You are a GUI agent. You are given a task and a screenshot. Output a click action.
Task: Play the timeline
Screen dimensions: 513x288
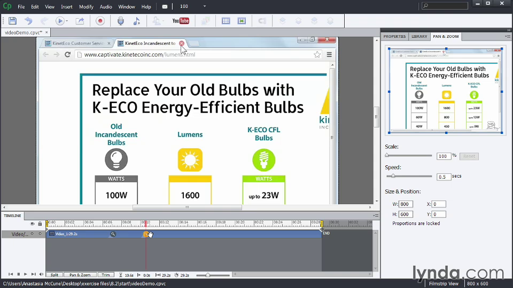(x=26, y=275)
